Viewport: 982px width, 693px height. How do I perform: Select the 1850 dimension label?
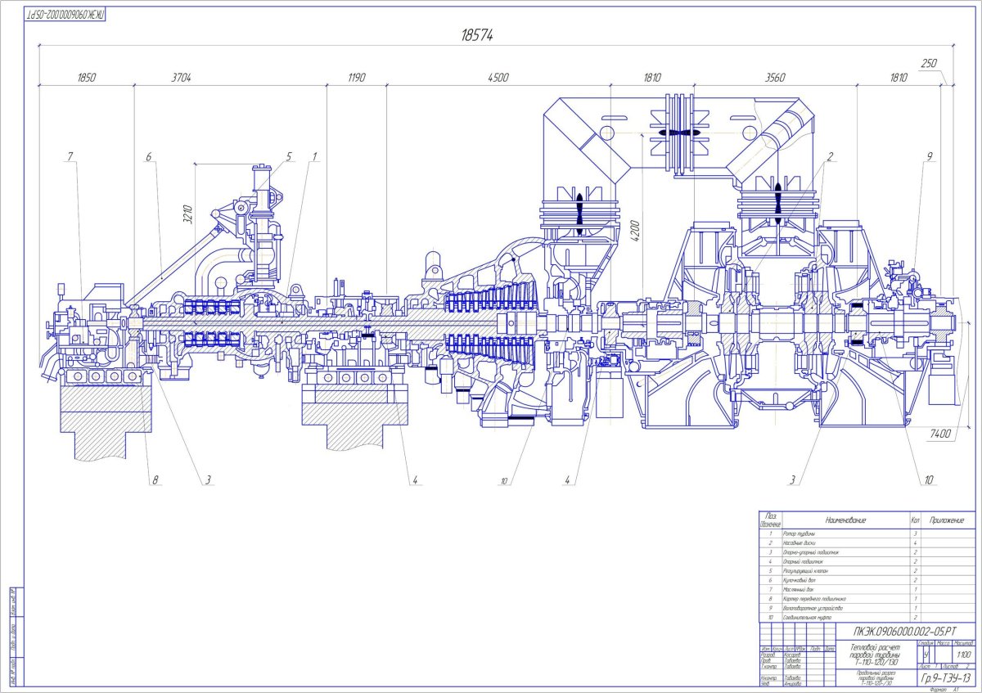tap(87, 78)
